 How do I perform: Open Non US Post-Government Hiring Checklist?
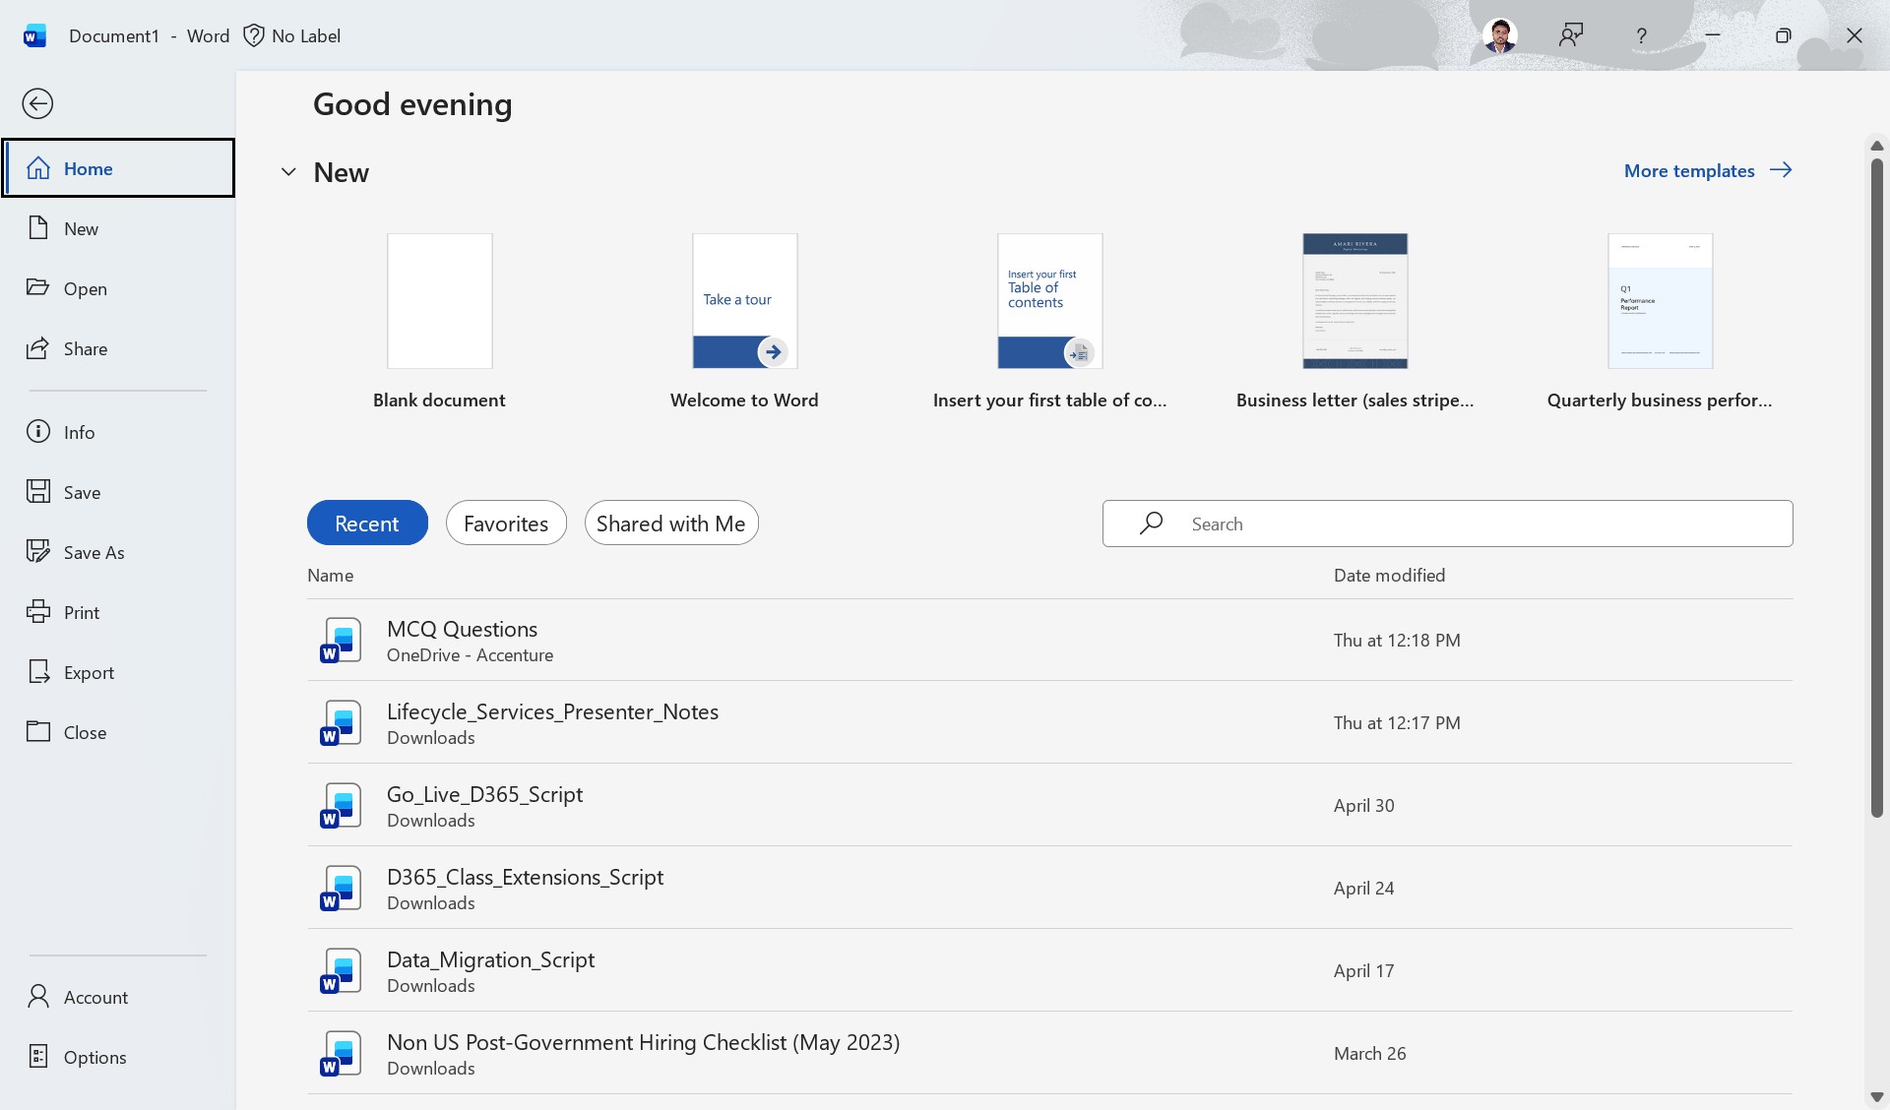[1049, 1053]
